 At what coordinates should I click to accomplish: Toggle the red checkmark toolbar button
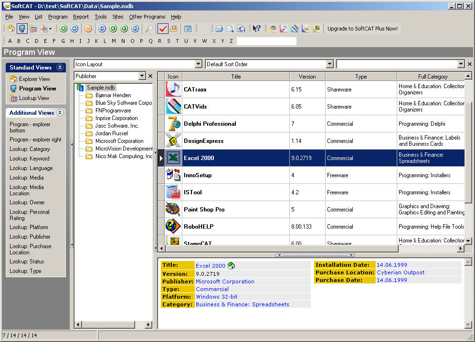pos(163,29)
